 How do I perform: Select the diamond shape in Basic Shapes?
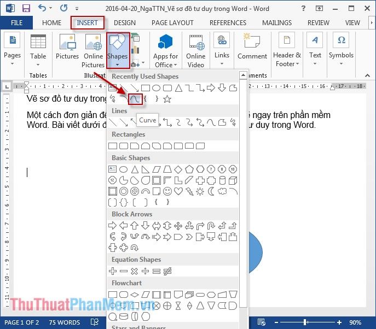pyautogui.click(x=178, y=169)
